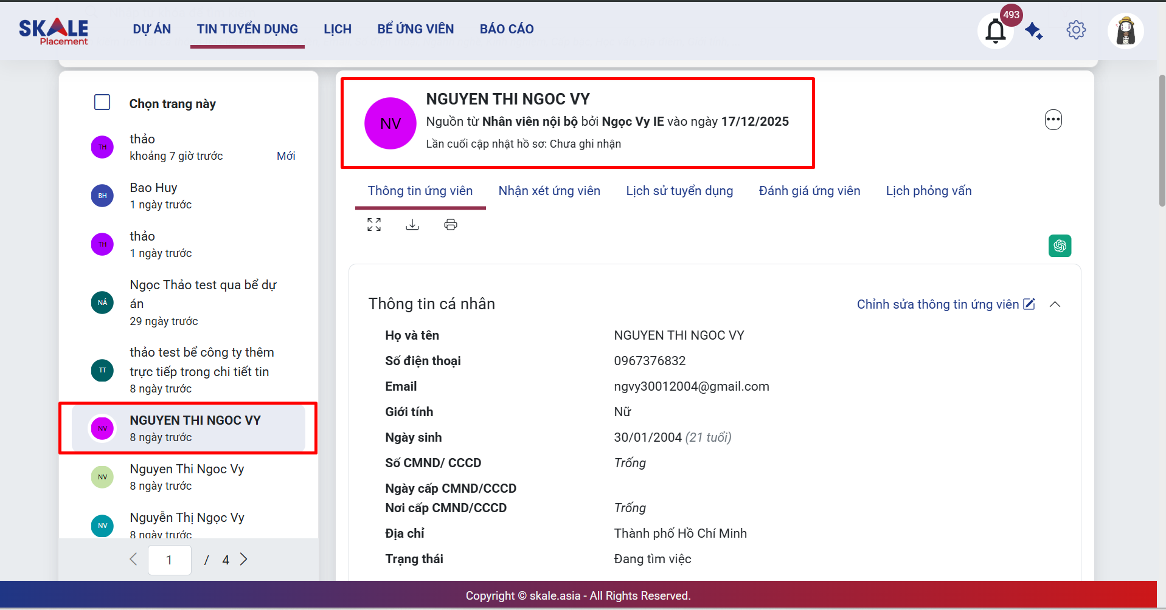
Task: Go to next page of candidate list
Action: click(x=244, y=560)
